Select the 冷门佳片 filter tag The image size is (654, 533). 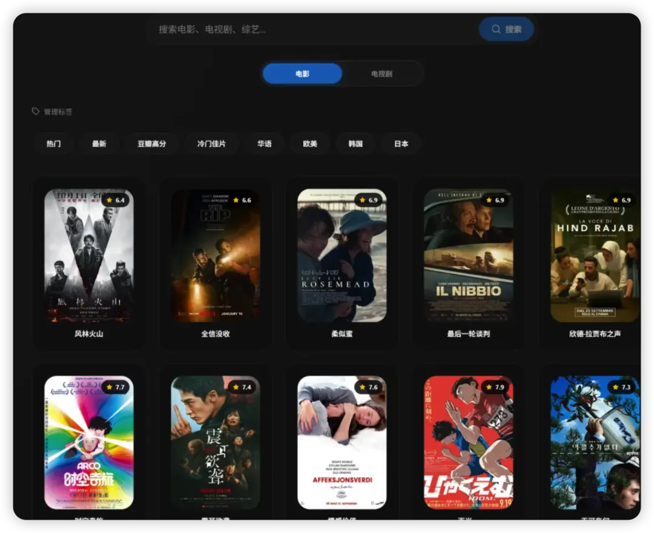coord(211,144)
